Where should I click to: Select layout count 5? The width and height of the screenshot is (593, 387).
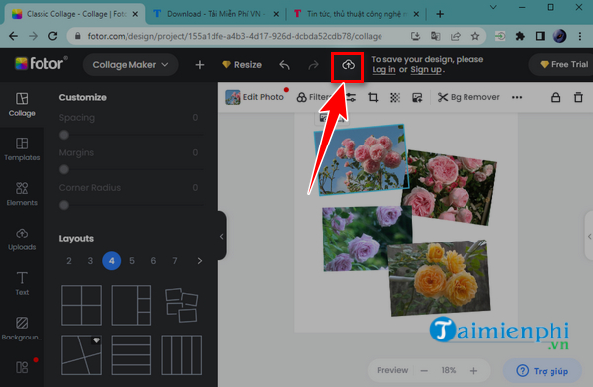coord(132,261)
